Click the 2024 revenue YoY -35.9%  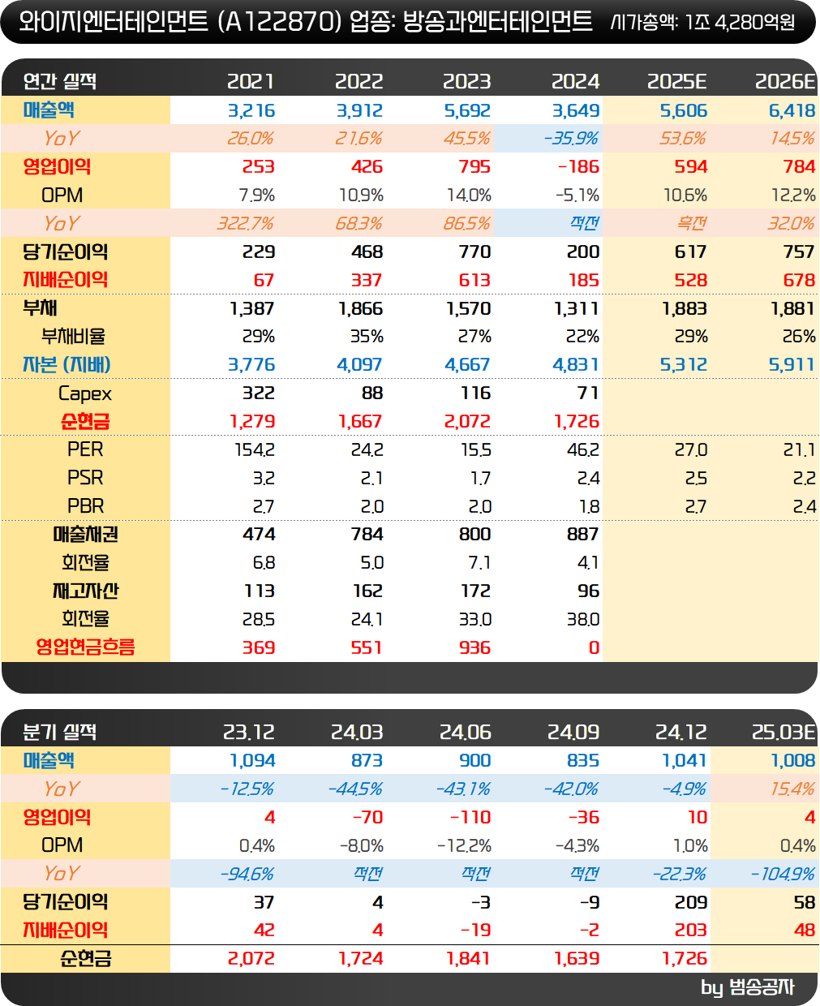(x=571, y=139)
